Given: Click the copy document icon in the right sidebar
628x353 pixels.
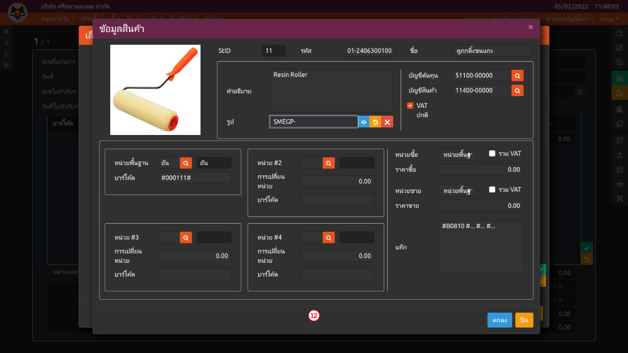Looking at the screenshot, I should pyautogui.click(x=620, y=124).
